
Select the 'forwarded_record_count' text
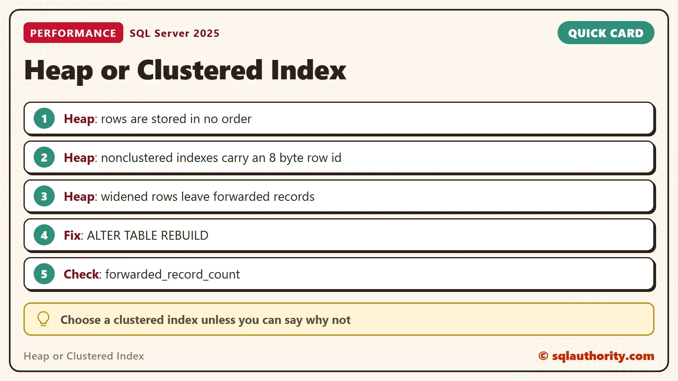tap(172, 275)
